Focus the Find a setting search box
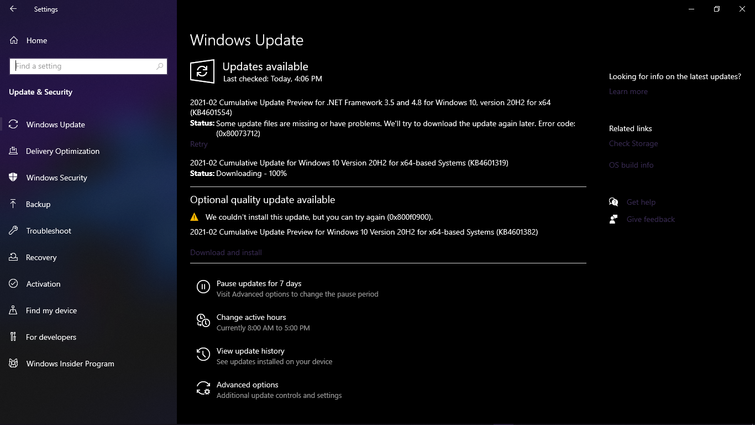Screen dimensions: 755x425 tap(88, 66)
